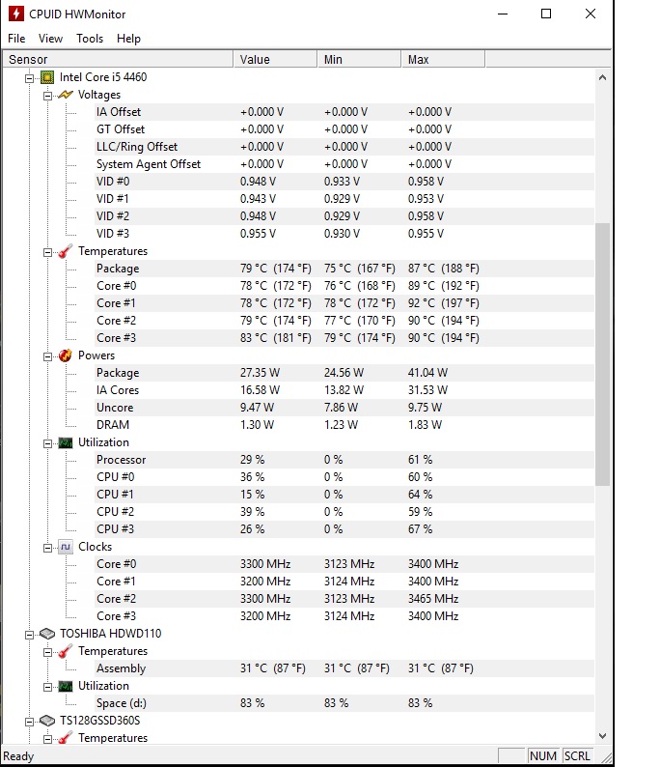Collapse the TOSHIBA HDWD110 node
The image size is (660, 767).
pyautogui.click(x=30, y=635)
